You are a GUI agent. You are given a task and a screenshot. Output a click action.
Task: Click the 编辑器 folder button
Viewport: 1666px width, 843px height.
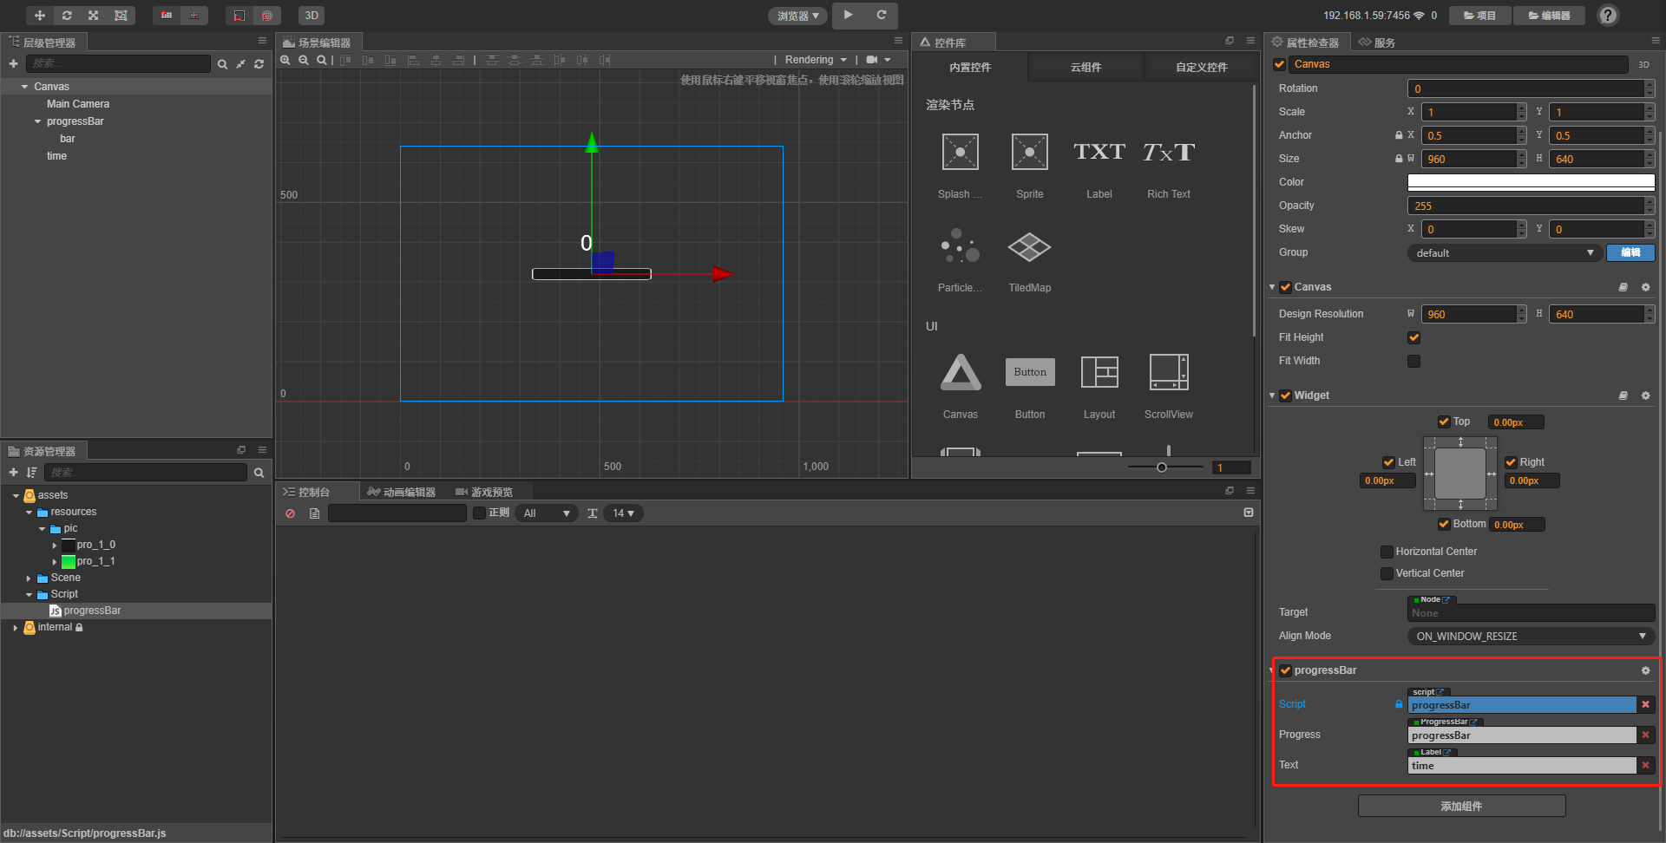point(1549,16)
